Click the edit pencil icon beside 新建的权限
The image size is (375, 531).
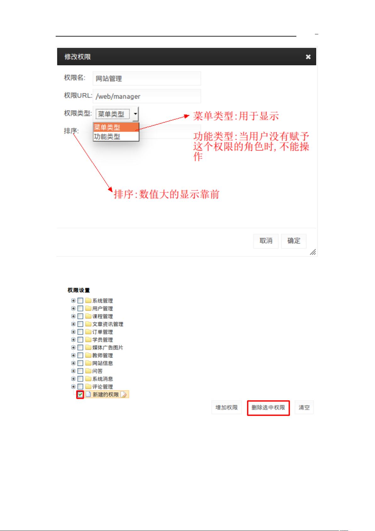(124, 395)
